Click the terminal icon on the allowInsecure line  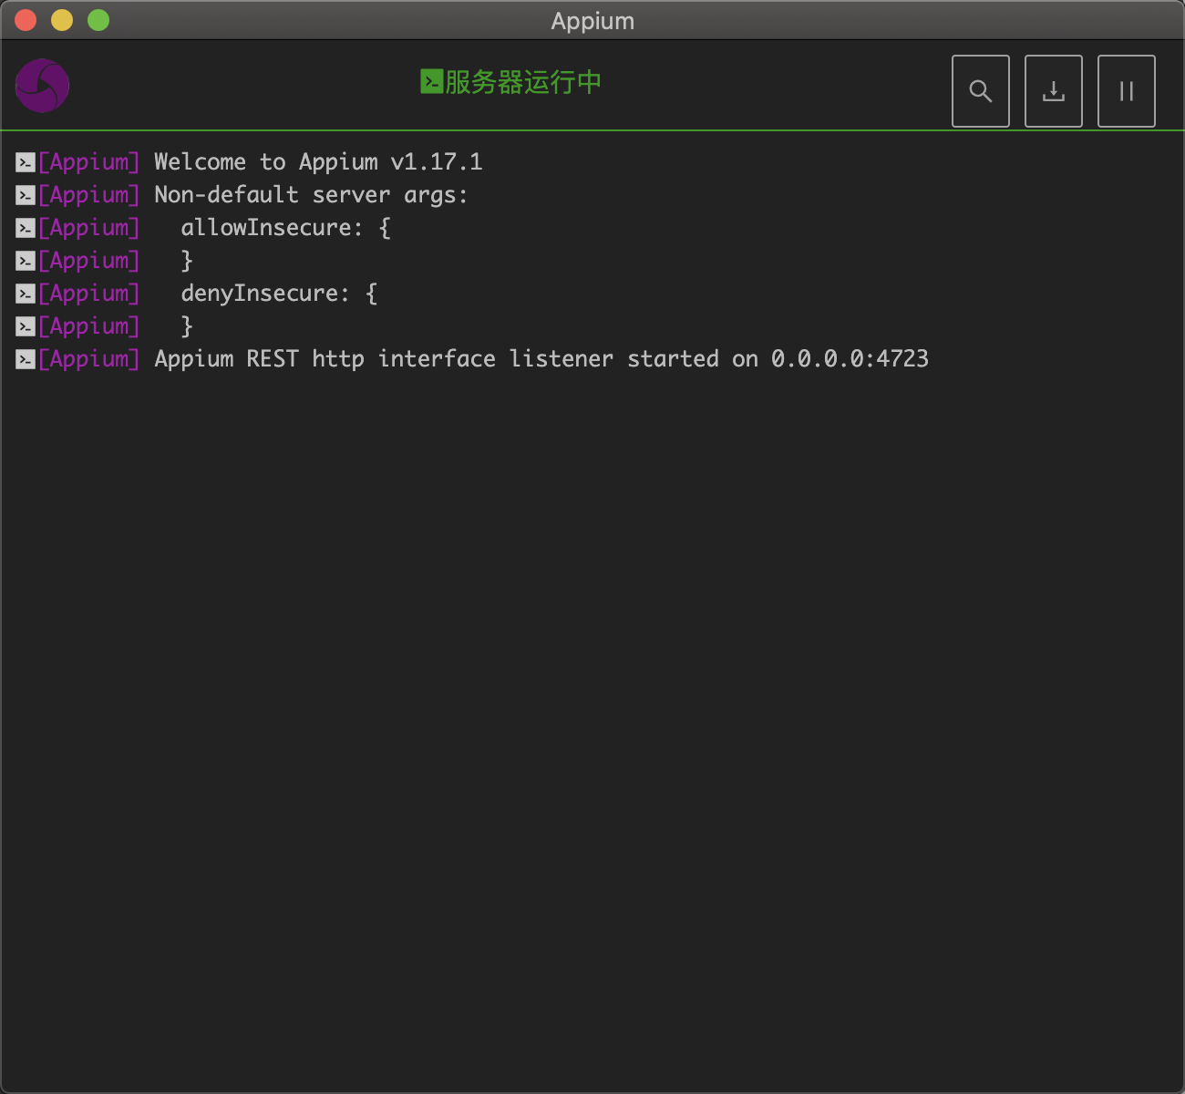(26, 228)
